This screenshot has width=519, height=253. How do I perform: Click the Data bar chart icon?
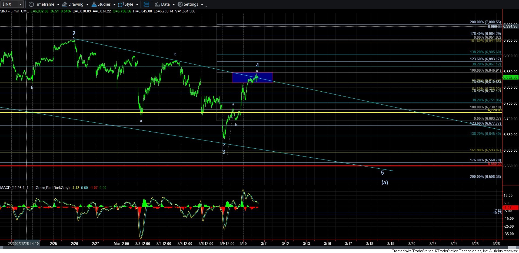[157, 4]
